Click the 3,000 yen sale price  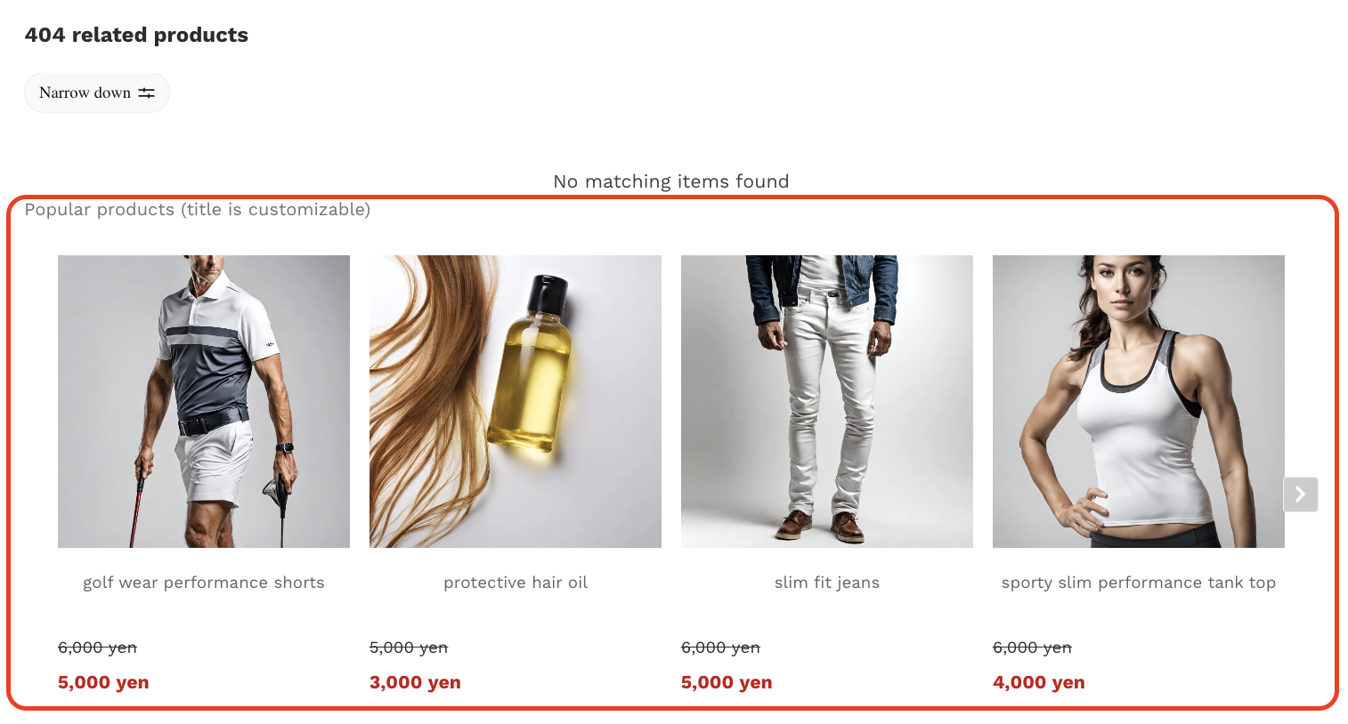[415, 682]
